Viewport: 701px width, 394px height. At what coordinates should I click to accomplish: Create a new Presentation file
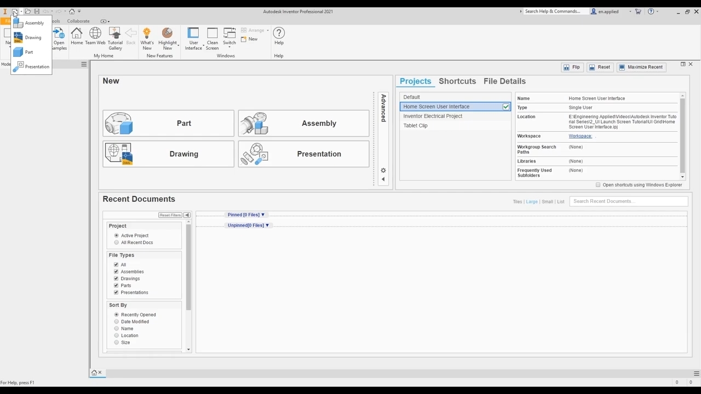[x=304, y=154]
